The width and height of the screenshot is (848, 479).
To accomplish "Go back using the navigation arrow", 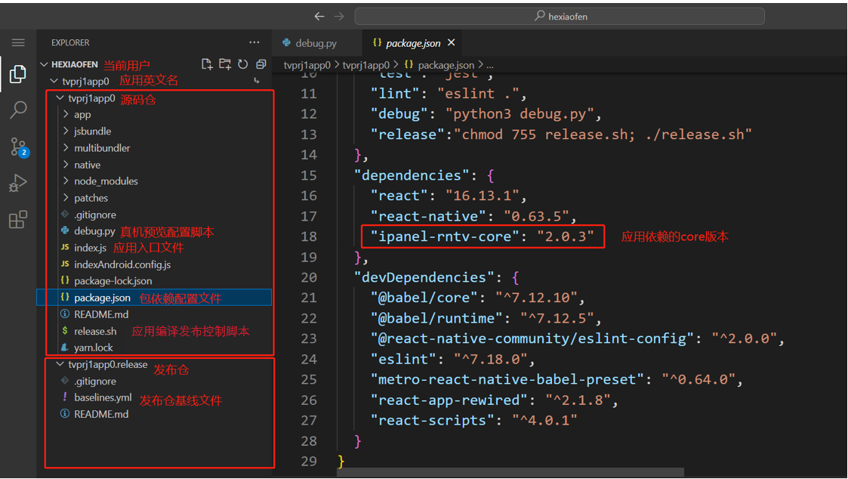I will tap(319, 16).
